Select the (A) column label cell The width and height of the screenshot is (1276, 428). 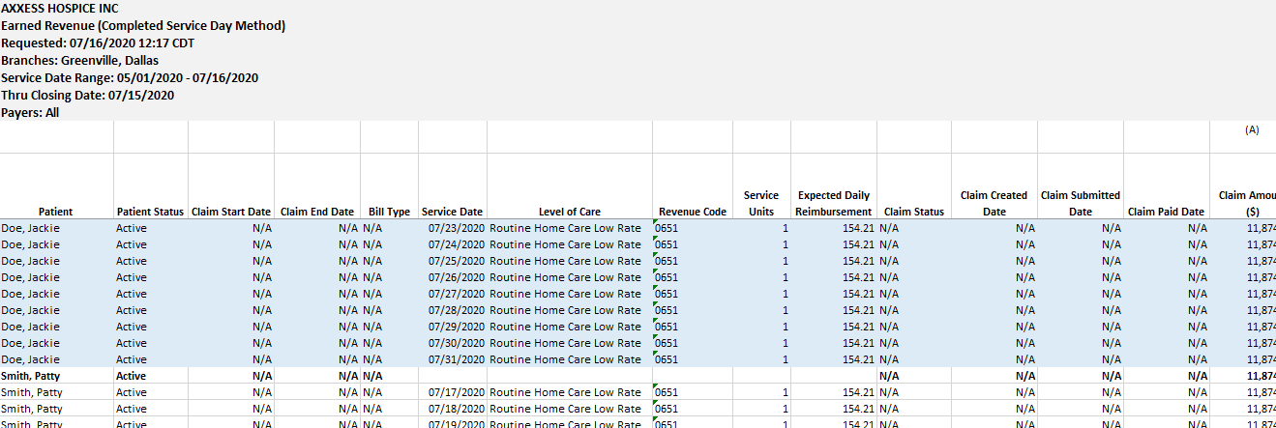[1252, 129]
